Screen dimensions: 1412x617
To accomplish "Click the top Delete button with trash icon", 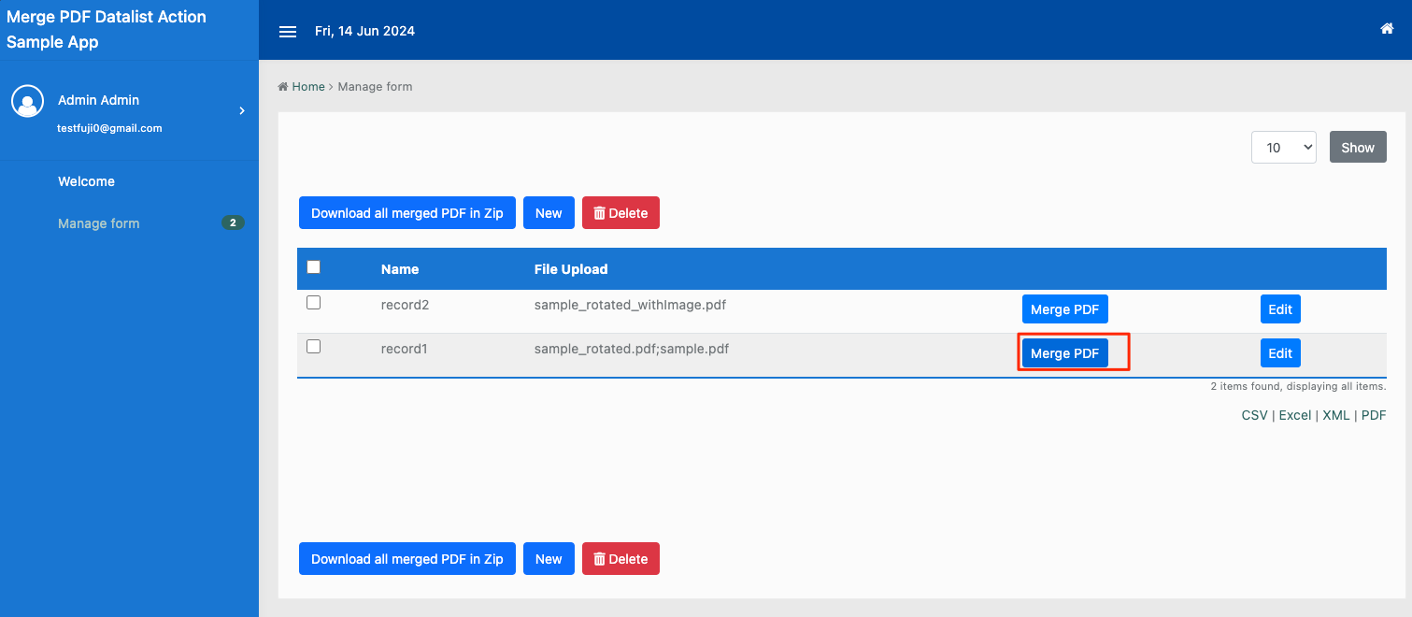I will point(620,213).
